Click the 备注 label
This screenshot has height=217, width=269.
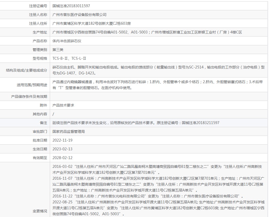[43, 123]
